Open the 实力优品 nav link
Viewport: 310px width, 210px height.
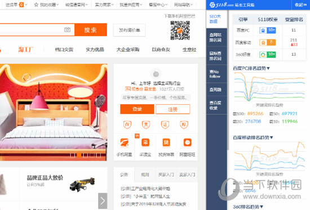point(95,50)
